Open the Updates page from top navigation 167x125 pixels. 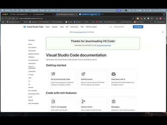pos(55,27)
